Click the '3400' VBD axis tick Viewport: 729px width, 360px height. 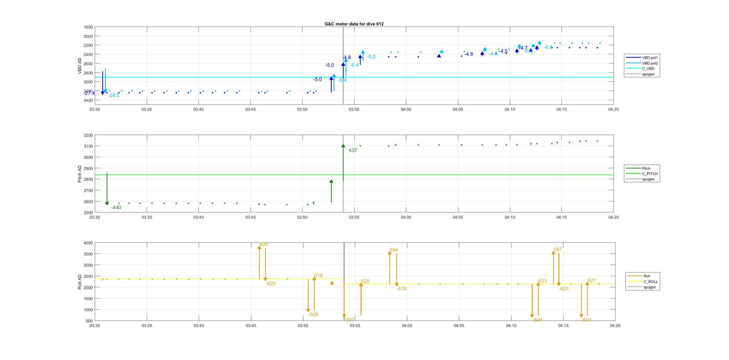pos(88,100)
